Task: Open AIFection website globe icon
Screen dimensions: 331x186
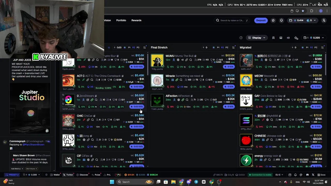Action: [178, 100]
